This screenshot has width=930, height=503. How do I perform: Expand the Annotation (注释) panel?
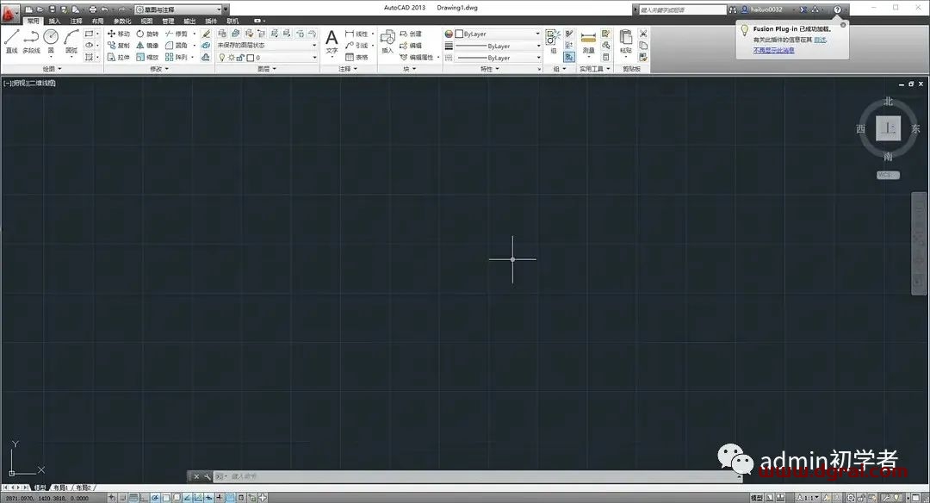(348, 69)
